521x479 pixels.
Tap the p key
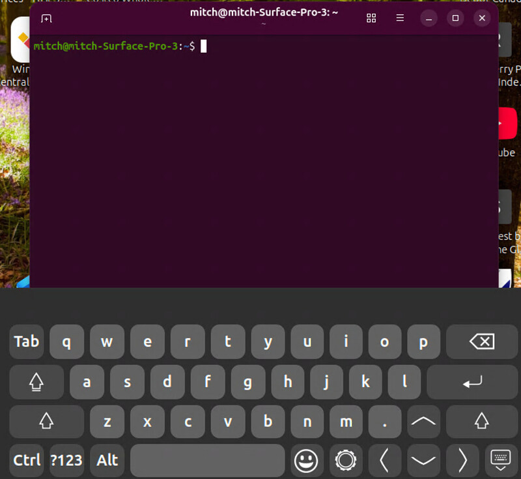pyautogui.click(x=424, y=341)
